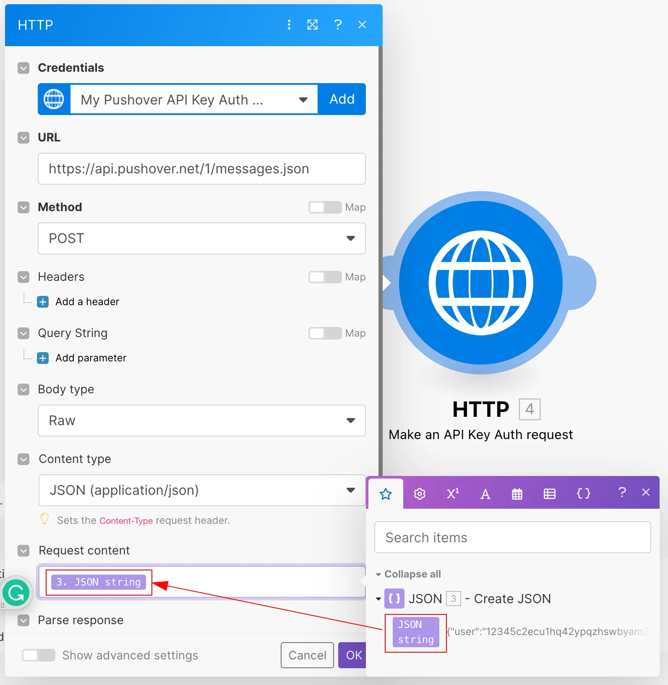Open the Method POST dropdown
Screen dimensions: 668x685
(202, 238)
